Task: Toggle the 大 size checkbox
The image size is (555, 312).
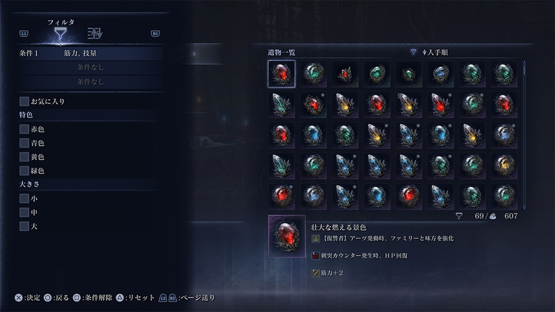Action: [x=24, y=226]
